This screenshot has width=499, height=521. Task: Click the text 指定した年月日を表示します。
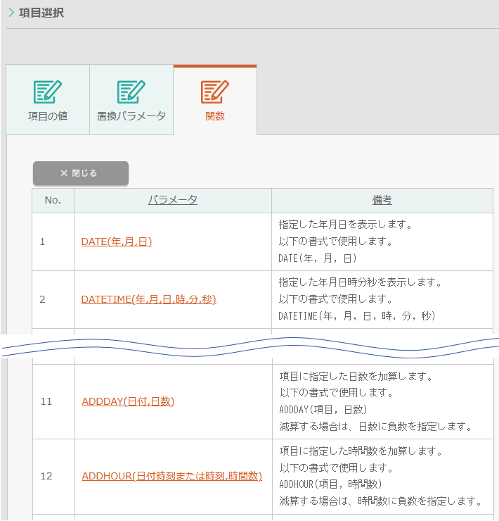coord(345,225)
